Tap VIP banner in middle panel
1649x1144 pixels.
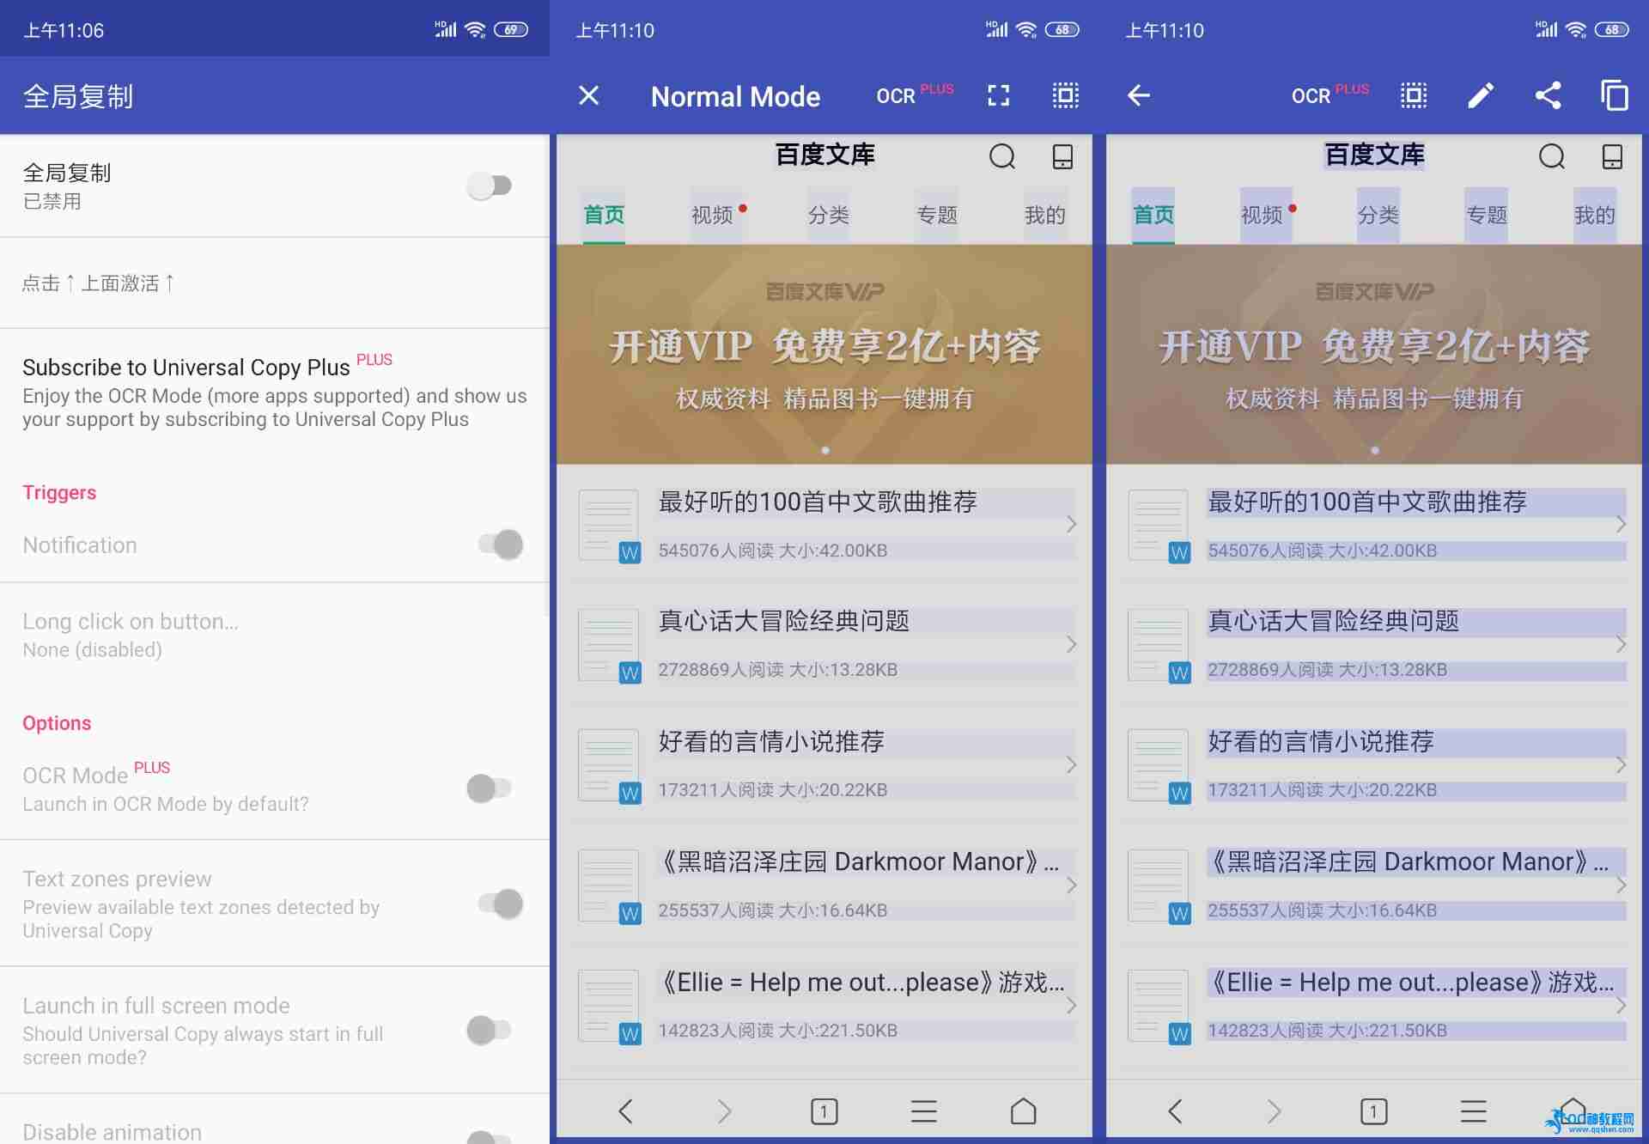click(824, 355)
